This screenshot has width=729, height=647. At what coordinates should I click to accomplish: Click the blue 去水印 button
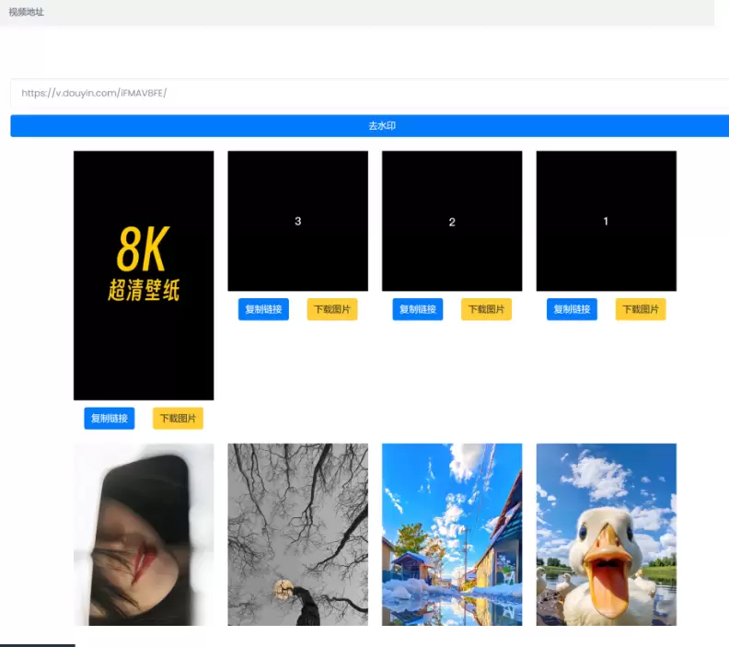[x=370, y=126]
